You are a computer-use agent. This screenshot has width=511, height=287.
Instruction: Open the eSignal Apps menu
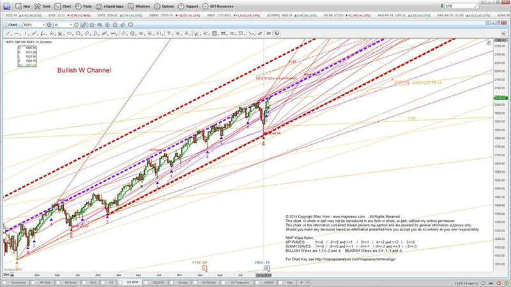tap(109, 6)
